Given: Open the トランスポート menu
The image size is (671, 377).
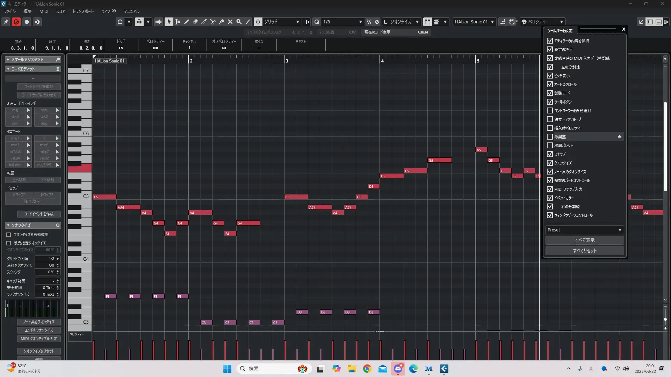Looking at the screenshot, I should (83, 11).
